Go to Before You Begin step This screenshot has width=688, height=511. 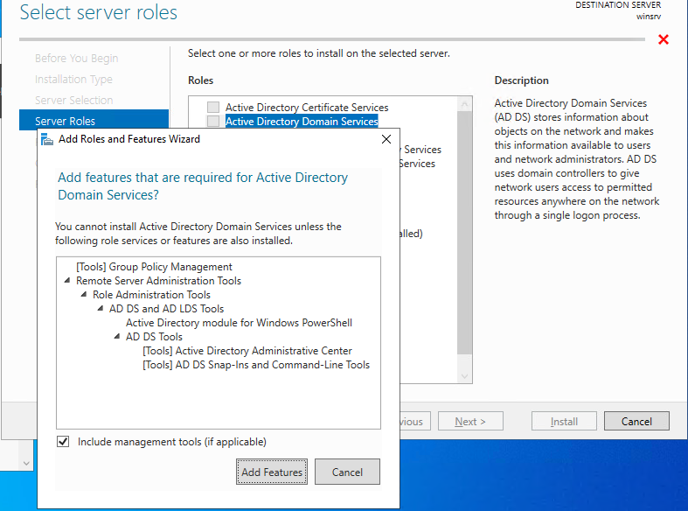(76, 59)
